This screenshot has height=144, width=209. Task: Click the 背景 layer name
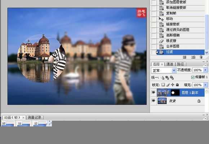[x=172, y=101]
